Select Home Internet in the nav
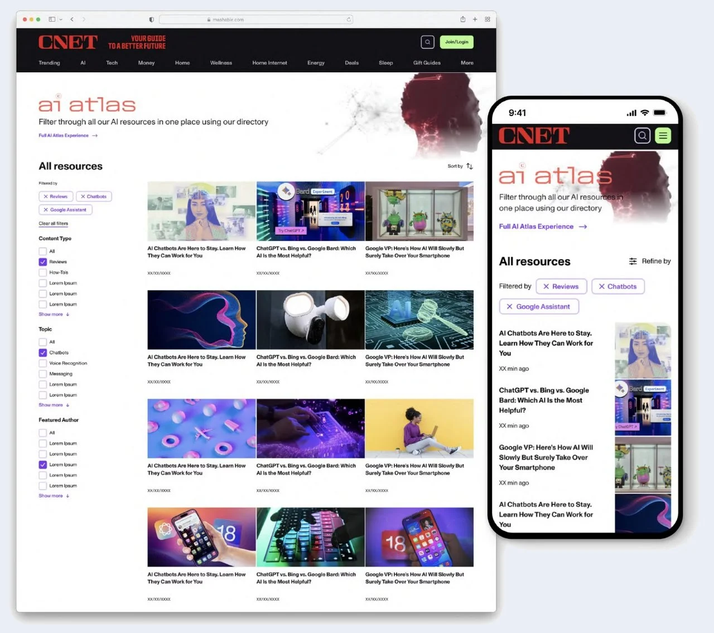This screenshot has width=714, height=633. pos(269,63)
